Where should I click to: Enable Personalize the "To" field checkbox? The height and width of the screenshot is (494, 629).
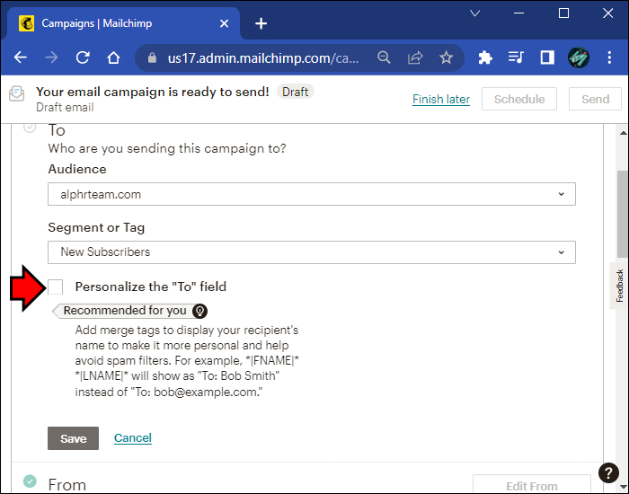tap(56, 287)
